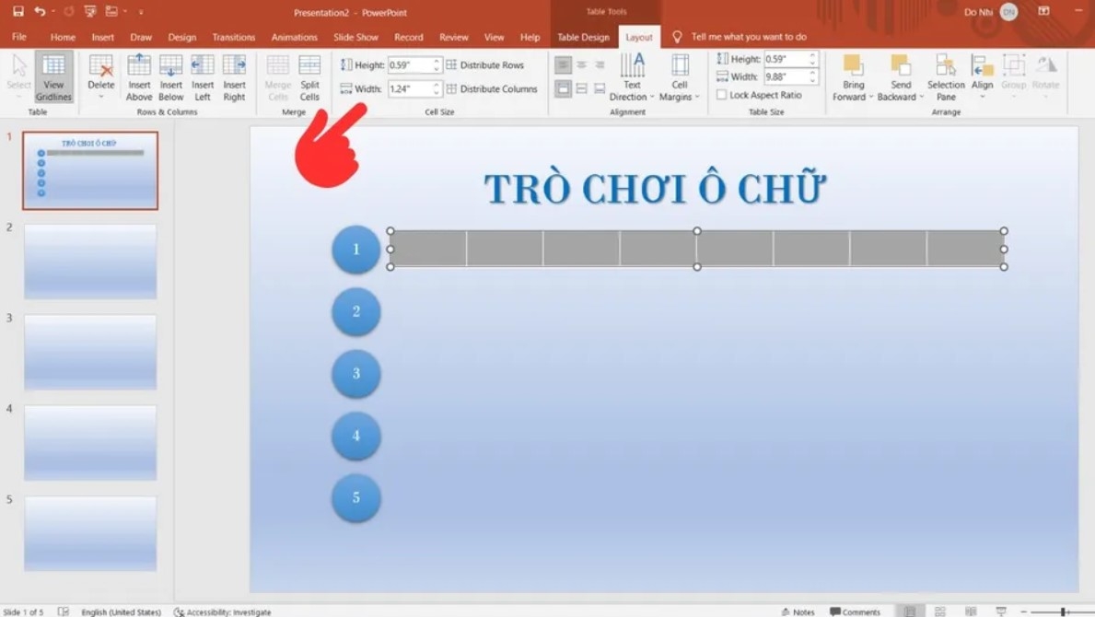The width and height of the screenshot is (1095, 617).
Task: Switch to the Help tab
Action: point(530,37)
